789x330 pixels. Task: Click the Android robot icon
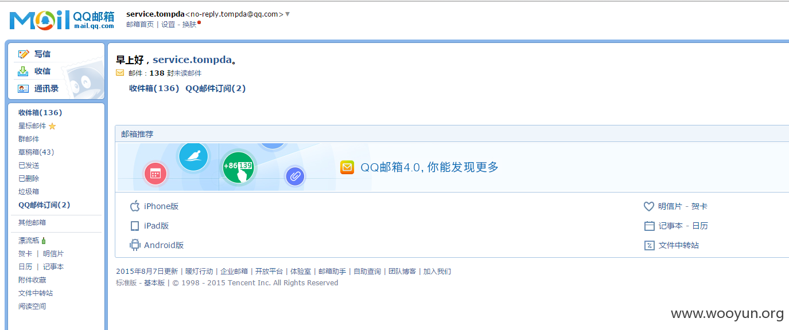tap(135, 245)
